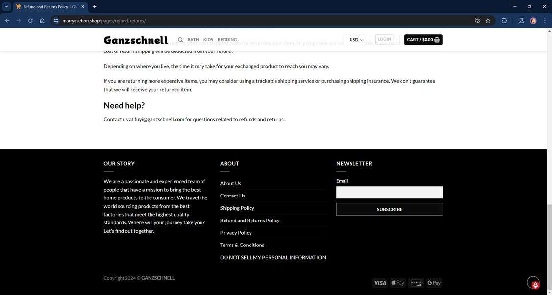Click the Visa payment icon

click(379, 283)
